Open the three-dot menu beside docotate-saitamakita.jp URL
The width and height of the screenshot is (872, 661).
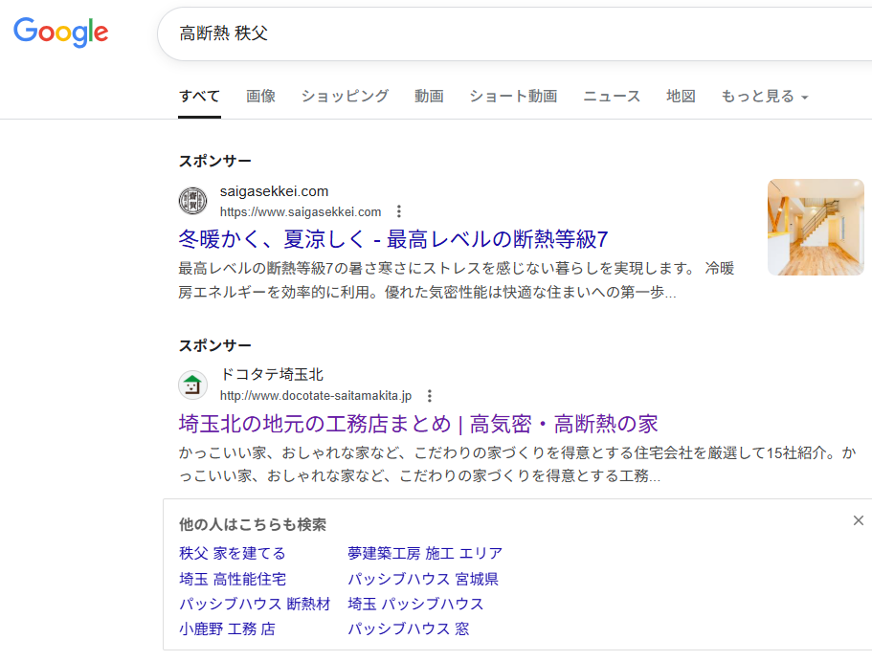[430, 396]
